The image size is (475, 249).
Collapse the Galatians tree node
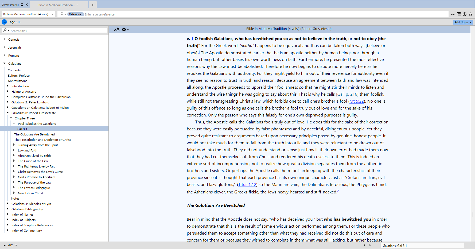click(4, 63)
